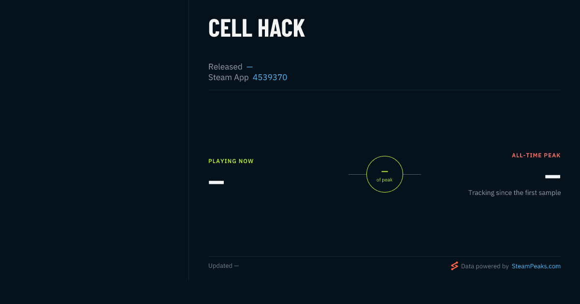Screen dimensions: 580x304
Task: Click the SteamPeaks orange logo icon
Action: [x=454, y=266]
